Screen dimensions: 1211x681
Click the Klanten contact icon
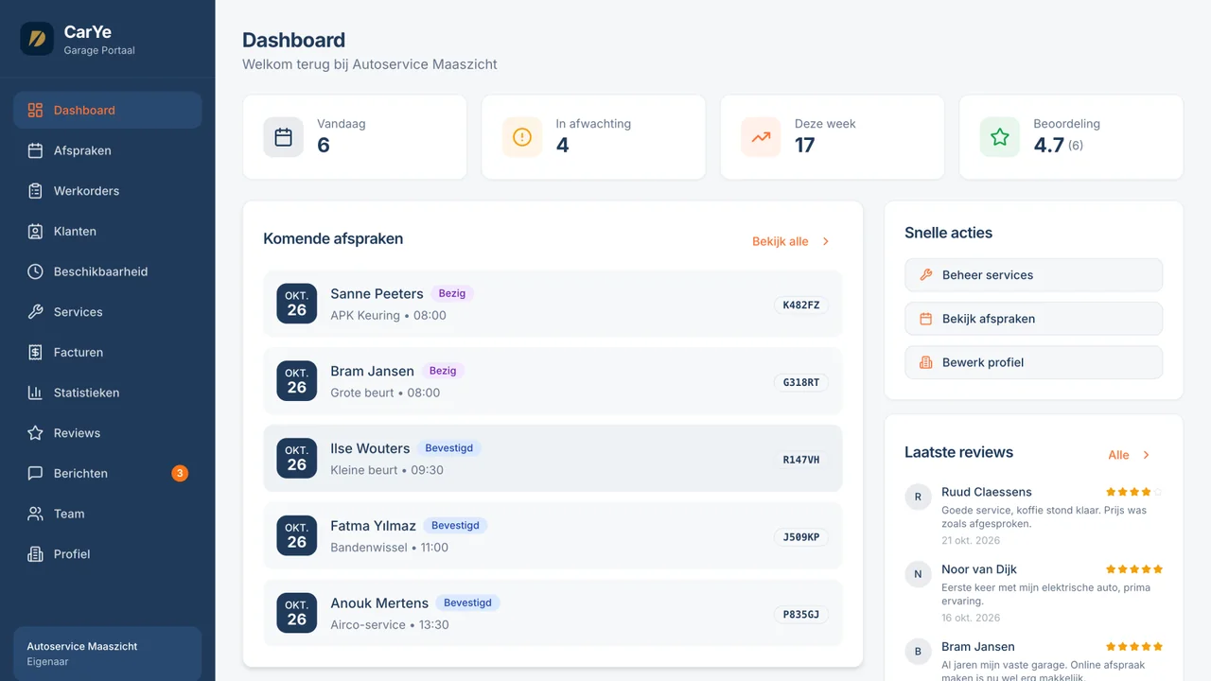(35, 231)
